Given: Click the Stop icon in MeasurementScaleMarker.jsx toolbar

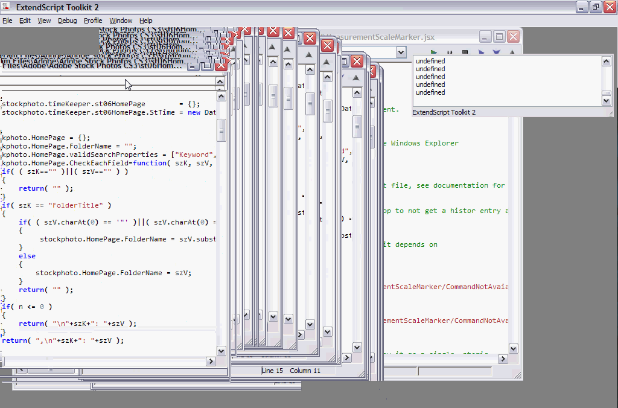Looking at the screenshot, I should (465, 52).
